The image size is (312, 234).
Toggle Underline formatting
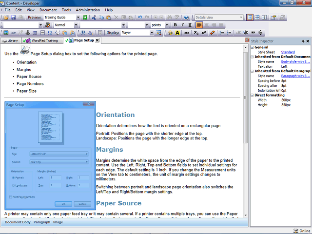(190, 25)
